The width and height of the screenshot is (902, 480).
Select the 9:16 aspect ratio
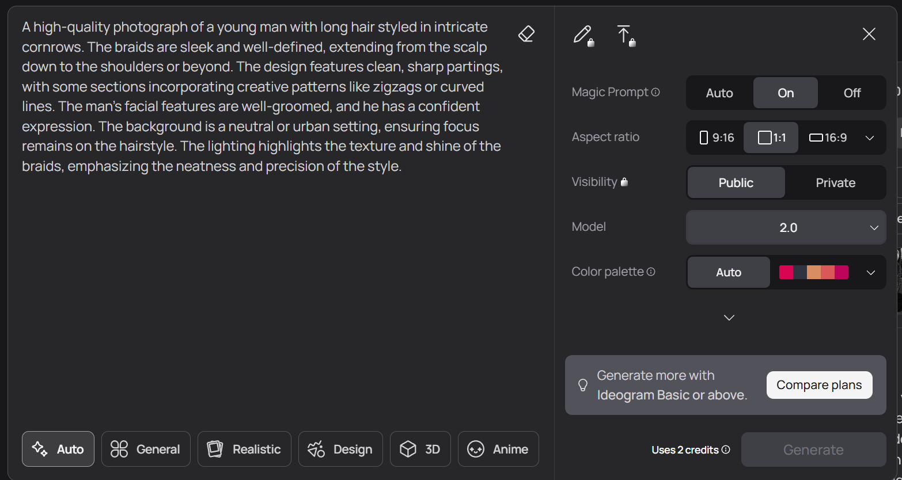click(x=716, y=138)
